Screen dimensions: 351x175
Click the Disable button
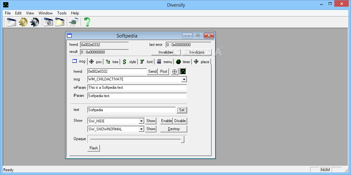(180, 121)
